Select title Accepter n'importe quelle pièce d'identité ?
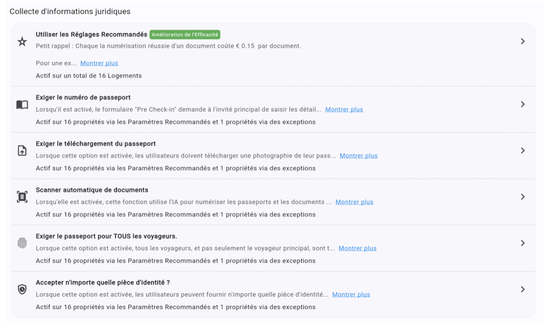 coord(102,282)
